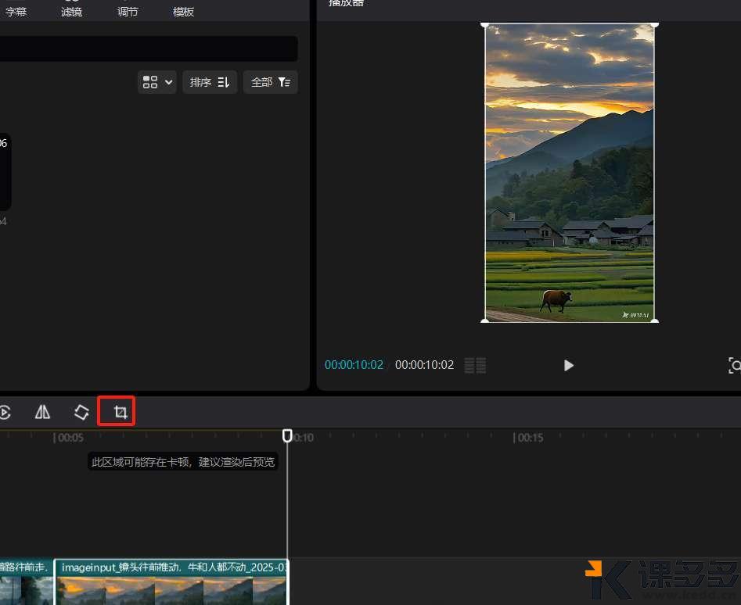The height and width of the screenshot is (605, 741).
Task: Open the 调节 tab
Action: pyautogui.click(x=128, y=12)
